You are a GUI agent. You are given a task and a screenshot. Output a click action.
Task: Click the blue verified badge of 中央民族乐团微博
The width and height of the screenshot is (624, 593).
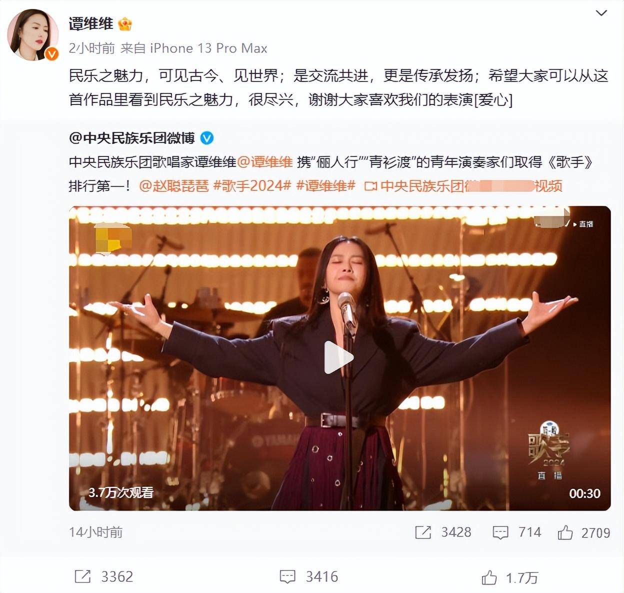206,138
